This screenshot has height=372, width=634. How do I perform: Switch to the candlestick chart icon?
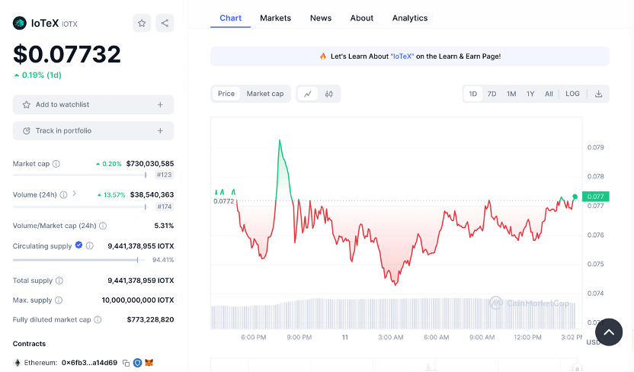(x=329, y=94)
